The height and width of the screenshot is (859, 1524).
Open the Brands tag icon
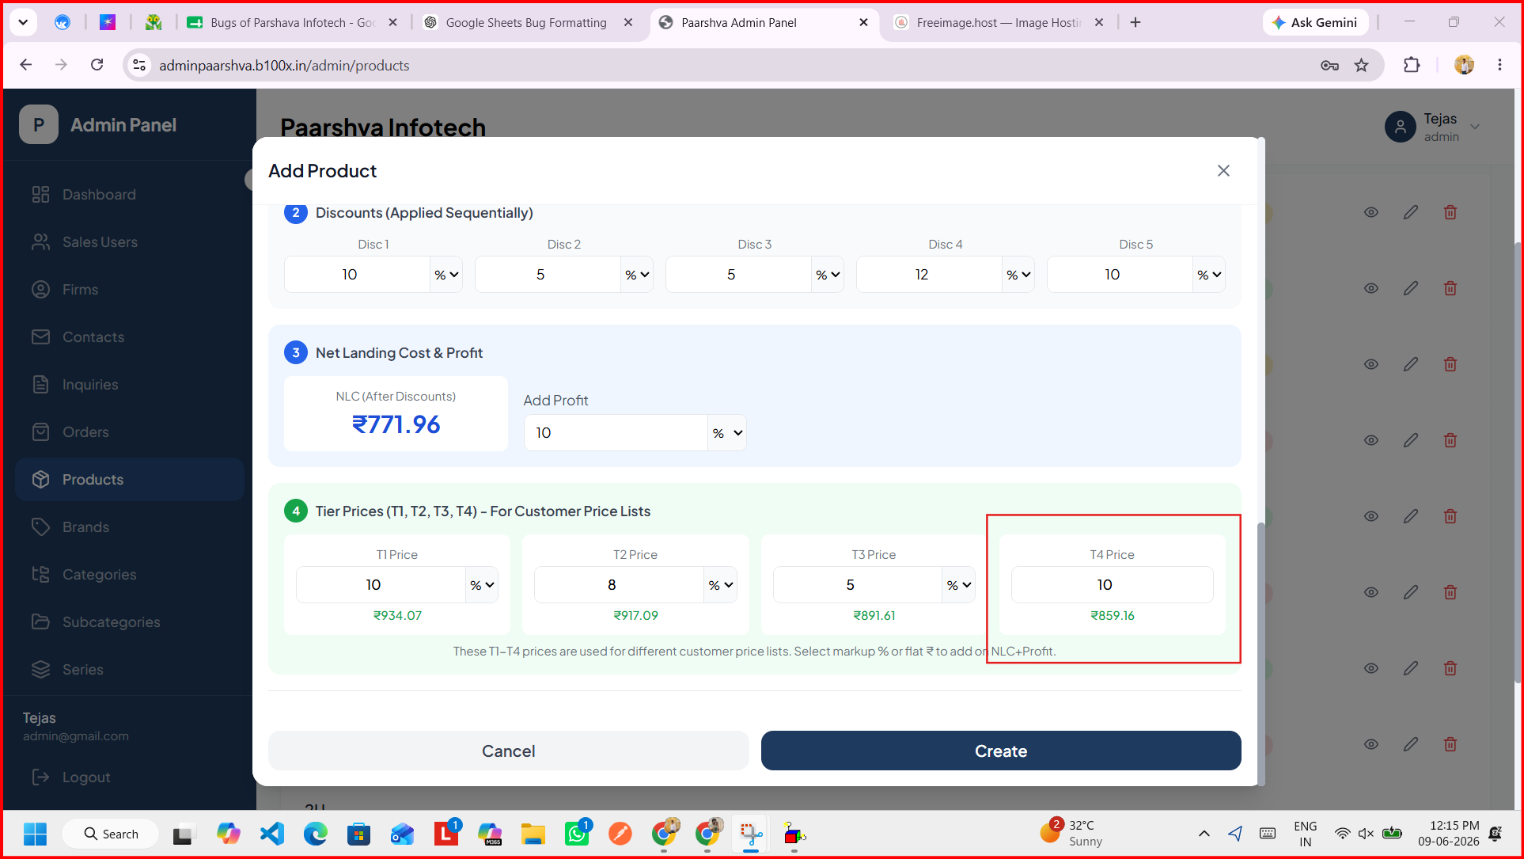[x=40, y=527]
